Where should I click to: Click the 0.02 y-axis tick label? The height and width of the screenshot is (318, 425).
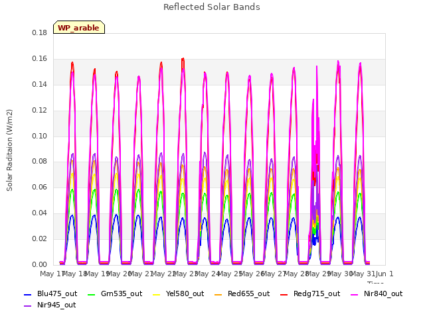[x=40, y=238]
